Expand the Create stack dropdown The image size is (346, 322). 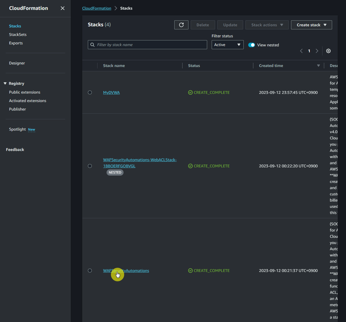click(311, 25)
